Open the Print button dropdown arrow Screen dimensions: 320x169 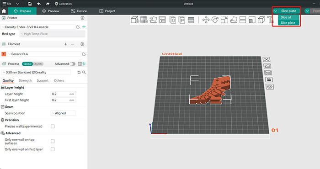(307, 11)
